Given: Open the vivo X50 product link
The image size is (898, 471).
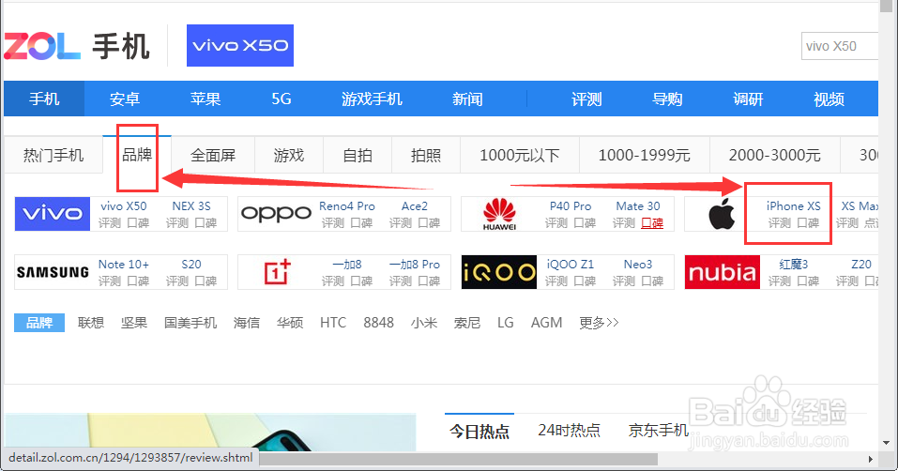Looking at the screenshot, I should 123,206.
